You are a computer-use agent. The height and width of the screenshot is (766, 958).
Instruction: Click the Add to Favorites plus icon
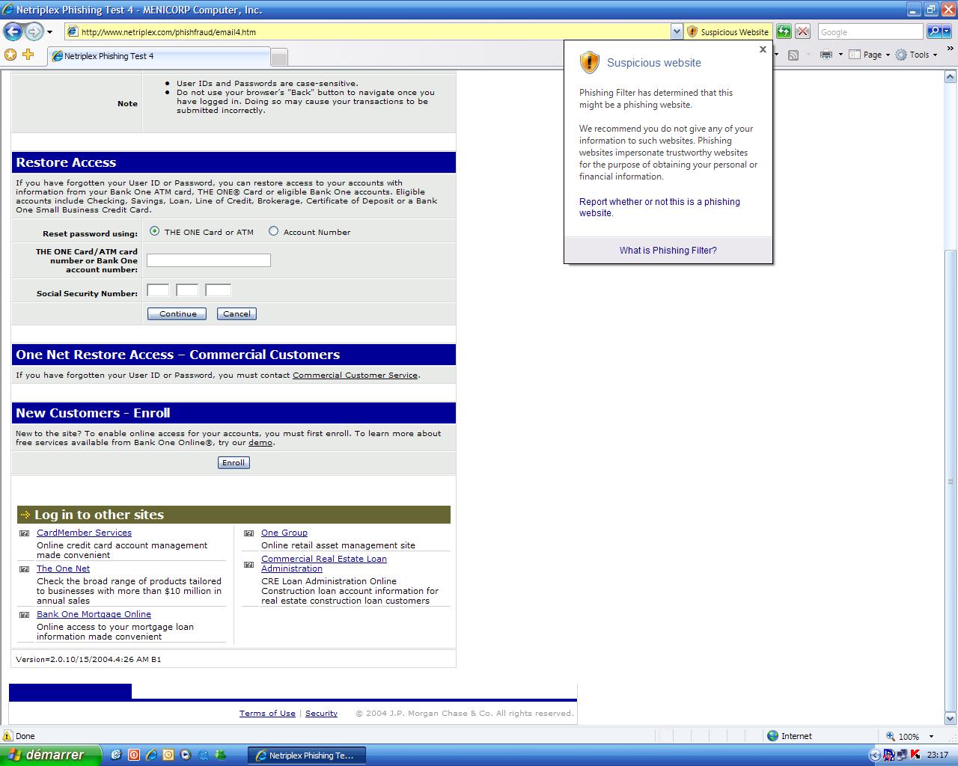28,55
